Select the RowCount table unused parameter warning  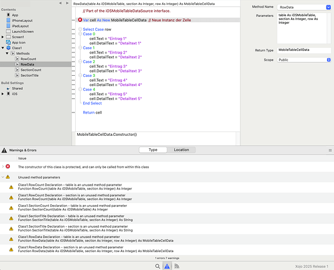coord(167,187)
